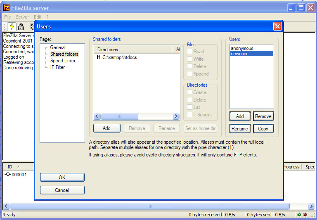The height and width of the screenshot is (220, 317).
Task: Minimize the FileZilla server window
Action: [291, 8]
